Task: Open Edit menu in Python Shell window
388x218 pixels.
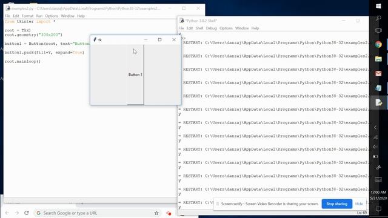Action: 190,28
